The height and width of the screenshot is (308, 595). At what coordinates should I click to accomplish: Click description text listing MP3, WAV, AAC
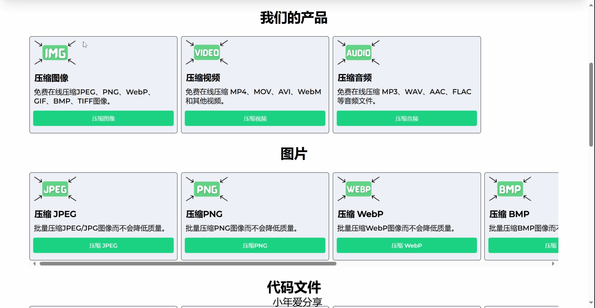tap(404, 96)
